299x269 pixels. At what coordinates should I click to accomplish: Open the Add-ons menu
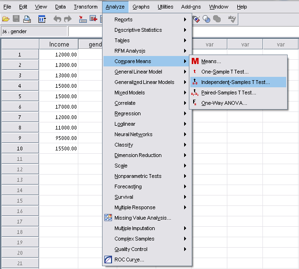coord(191,7)
